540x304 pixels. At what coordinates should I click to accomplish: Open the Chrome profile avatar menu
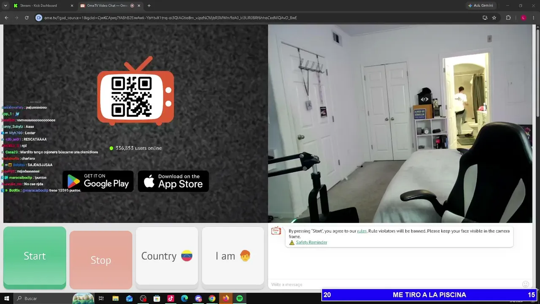[x=524, y=18]
